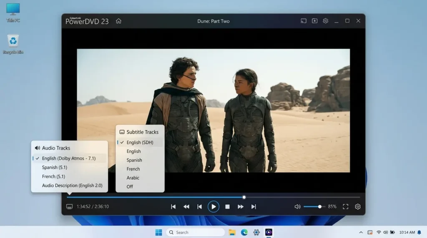Close the PowerDVD window
The width and height of the screenshot is (427, 238).
tap(358, 21)
